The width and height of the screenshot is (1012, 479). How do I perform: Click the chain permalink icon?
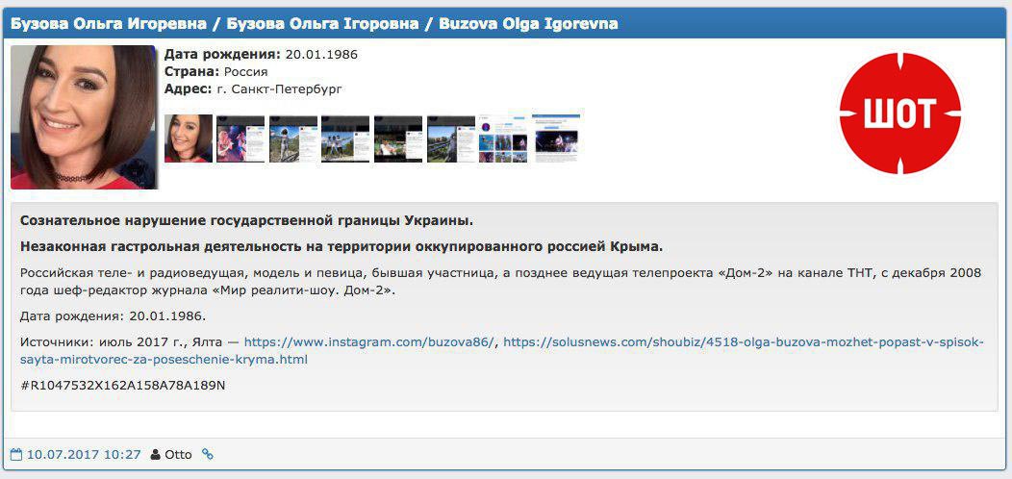point(207,454)
